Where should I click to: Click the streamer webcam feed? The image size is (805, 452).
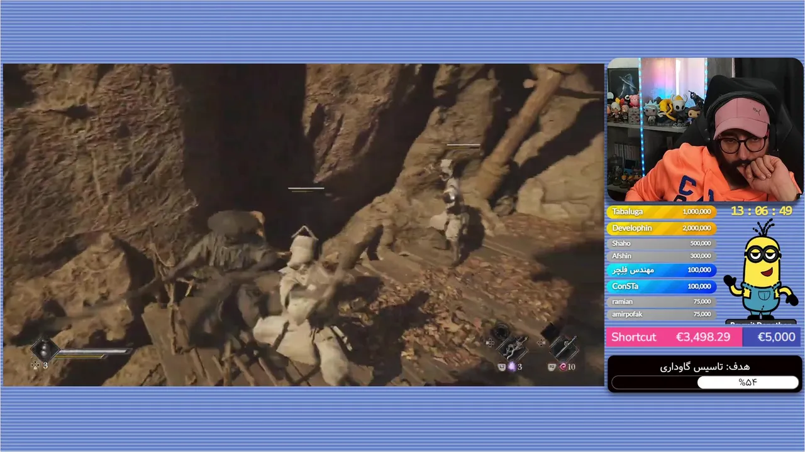point(705,129)
